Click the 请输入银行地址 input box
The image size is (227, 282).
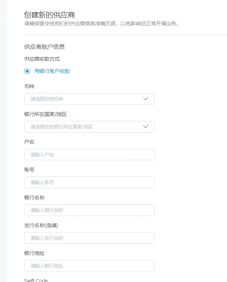tap(89, 266)
